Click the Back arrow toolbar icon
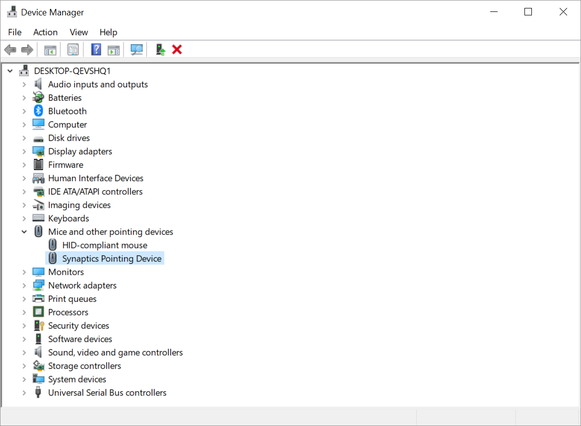Screen dimensions: 581x426 coord(10,49)
